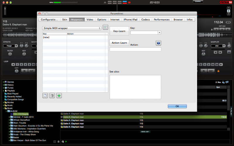
Task: Click the browser network search icon near 21 files
Action: (x=223, y=82)
